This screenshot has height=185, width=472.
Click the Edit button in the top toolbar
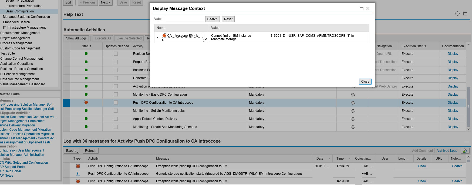pyautogui.click(x=68, y=2)
